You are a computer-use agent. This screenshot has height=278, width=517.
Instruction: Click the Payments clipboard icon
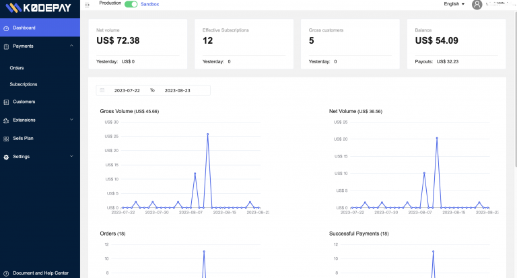6,46
